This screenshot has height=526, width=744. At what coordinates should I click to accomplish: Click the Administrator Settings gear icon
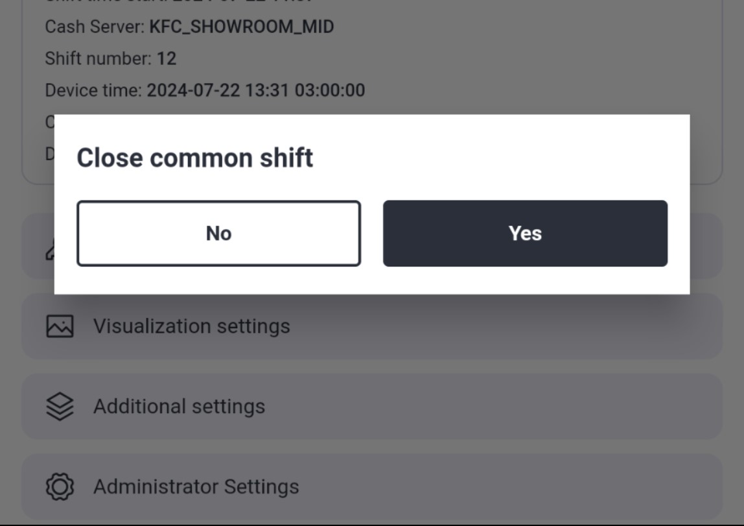point(60,486)
